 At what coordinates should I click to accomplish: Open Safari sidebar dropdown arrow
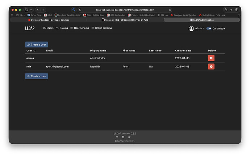tap(31, 10)
